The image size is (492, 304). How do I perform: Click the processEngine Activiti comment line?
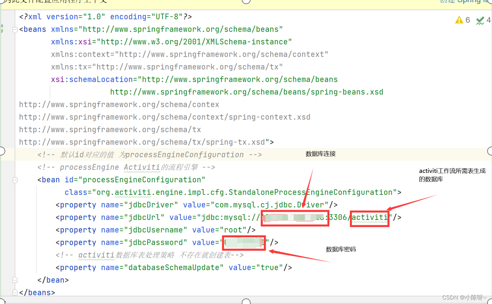tap(126, 167)
